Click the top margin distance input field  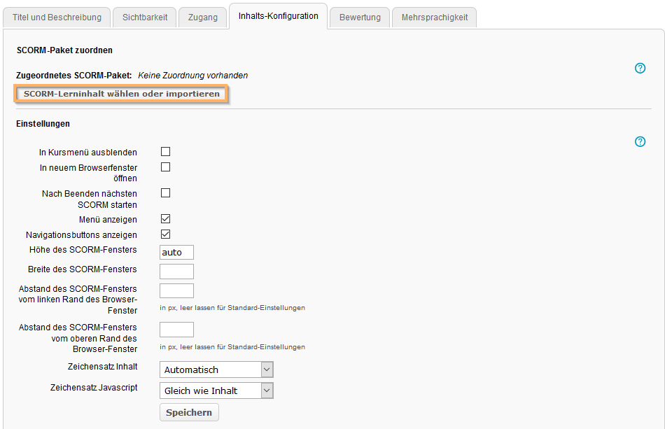coord(176,330)
